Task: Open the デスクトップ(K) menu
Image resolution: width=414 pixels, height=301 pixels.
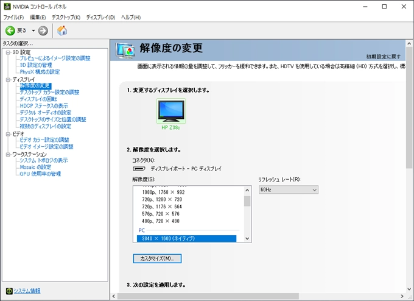Action: coord(66,17)
